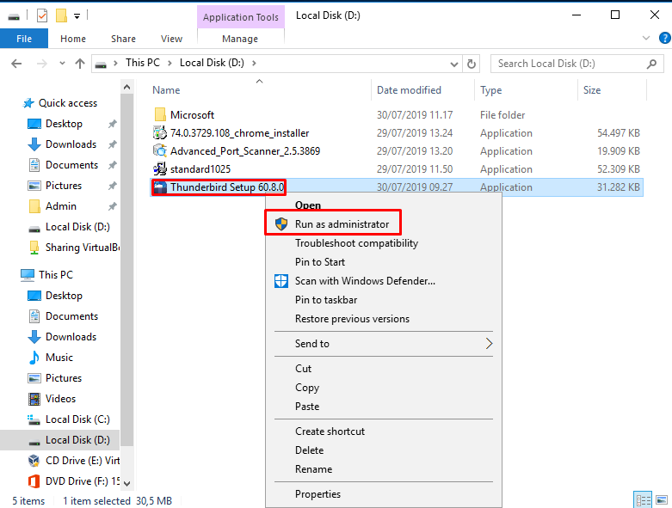Viewport: 672px width, 508px height.
Task: Select the Advanced_Port_Scanner file icon
Action: coord(160,150)
